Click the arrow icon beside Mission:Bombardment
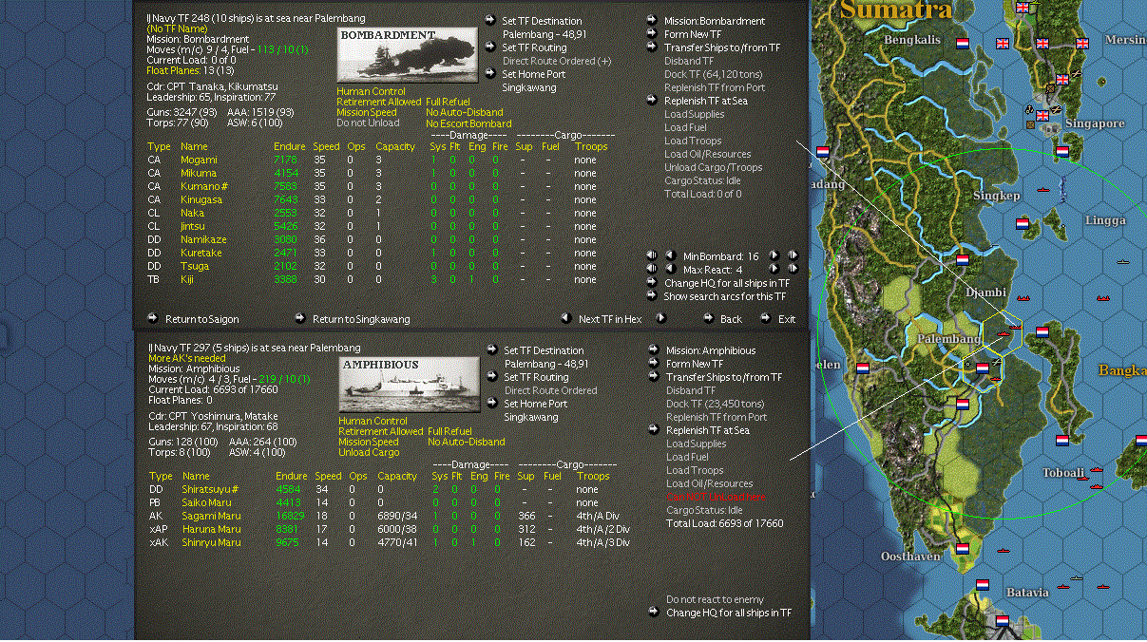Image resolution: width=1147 pixels, height=642 pixels. [x=652, y=20]
